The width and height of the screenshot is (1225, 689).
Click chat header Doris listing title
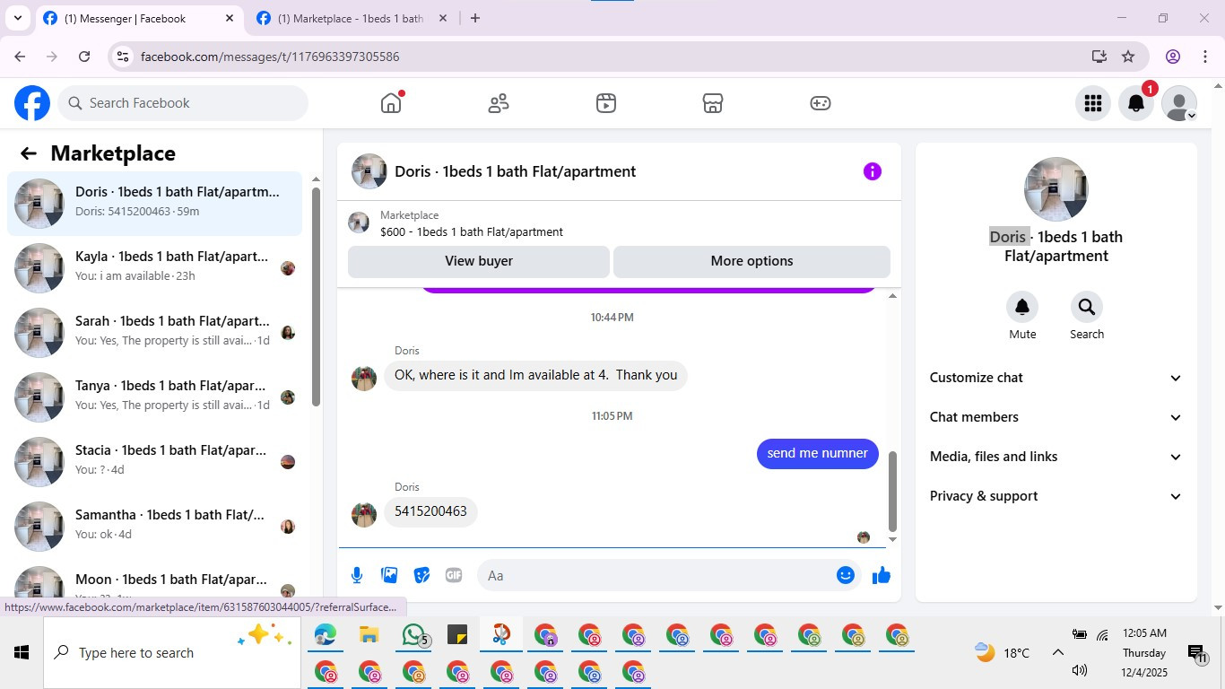[x=515, y=171]
